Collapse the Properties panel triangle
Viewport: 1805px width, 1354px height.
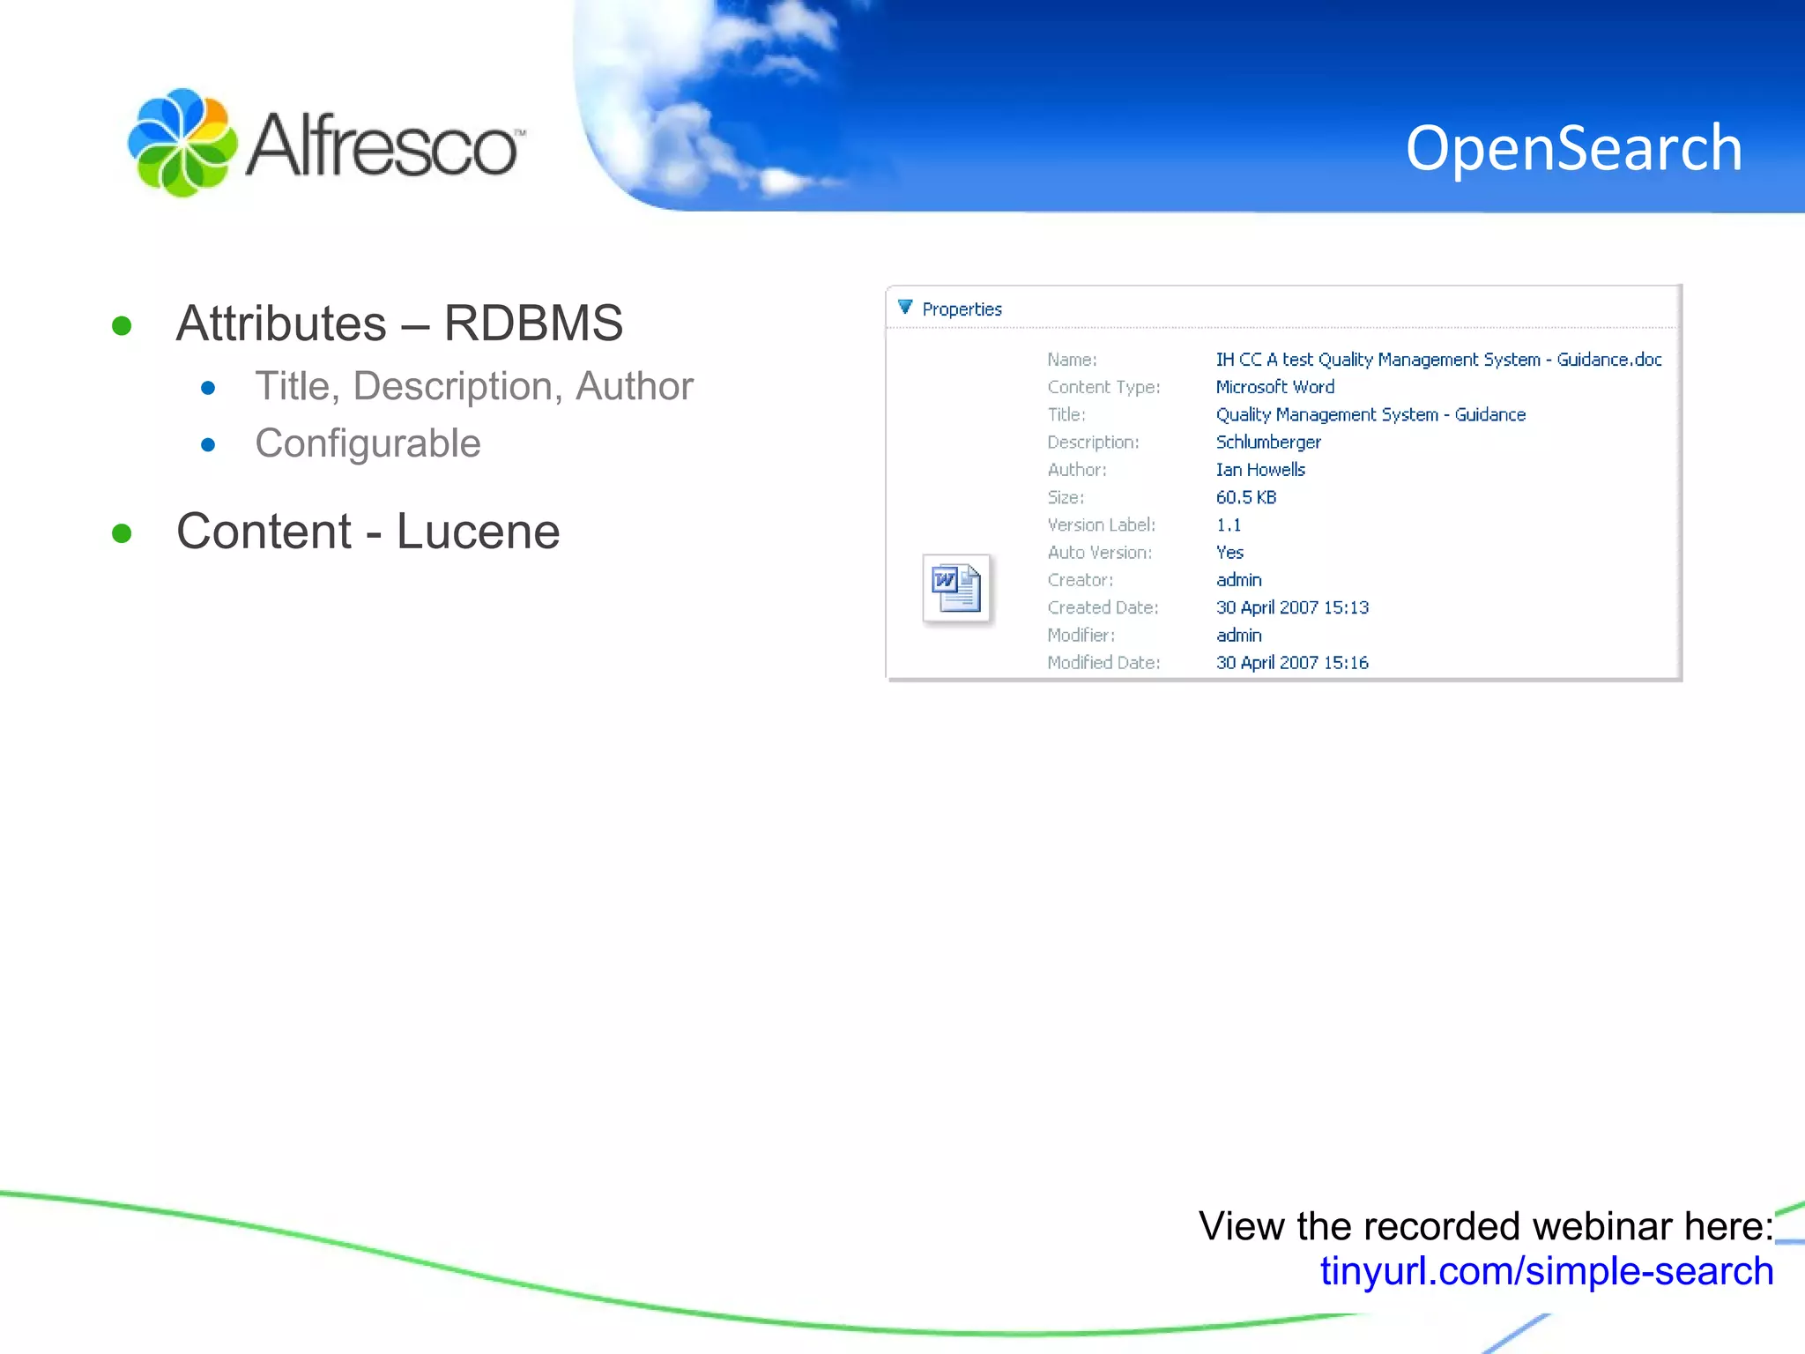coord(904,308)
